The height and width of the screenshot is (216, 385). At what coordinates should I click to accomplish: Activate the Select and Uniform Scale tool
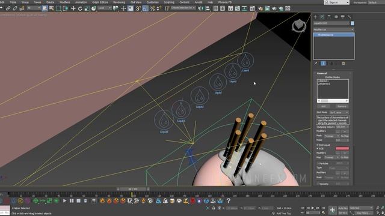87,8
